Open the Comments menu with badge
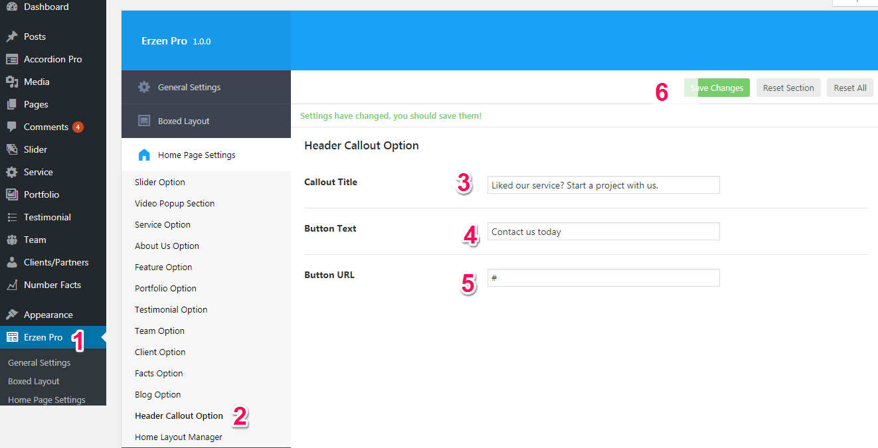This screenshot has height=448, width=878. pyautogui.click(x=53, y=127)
